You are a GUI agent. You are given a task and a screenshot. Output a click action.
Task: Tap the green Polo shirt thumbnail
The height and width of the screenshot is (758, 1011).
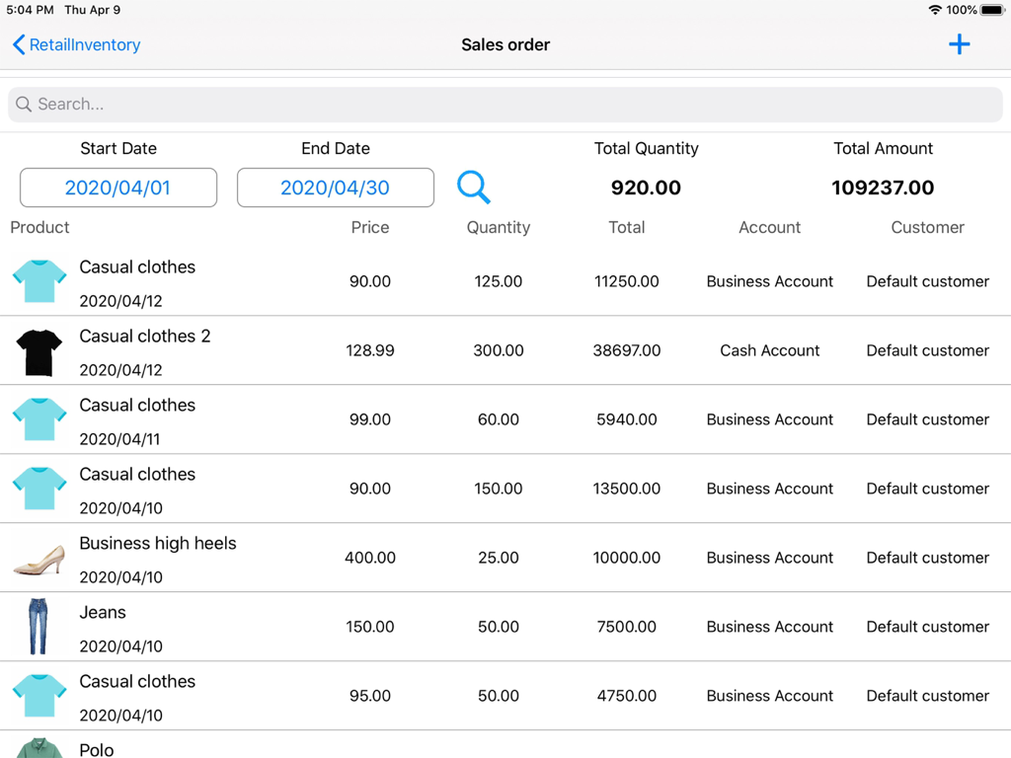39,748
